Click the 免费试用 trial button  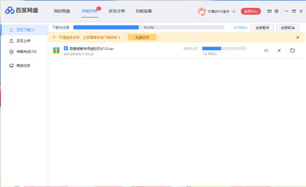click(142, 37)
